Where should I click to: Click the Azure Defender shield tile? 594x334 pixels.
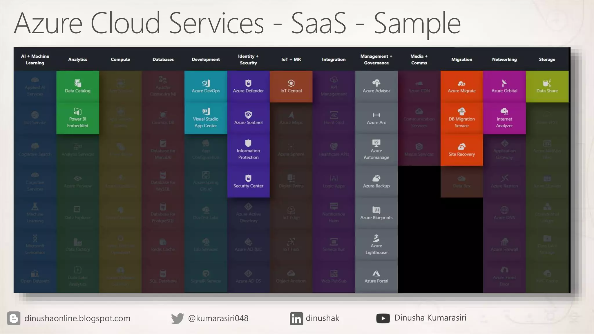[x=248, y=86]
